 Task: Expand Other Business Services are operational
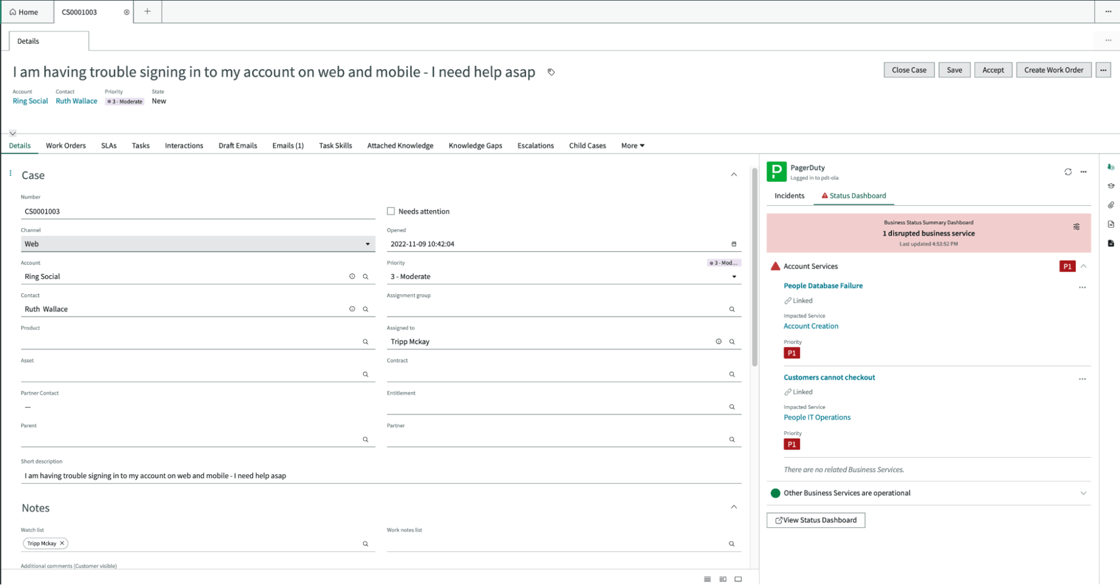[x=1083, y=493]
